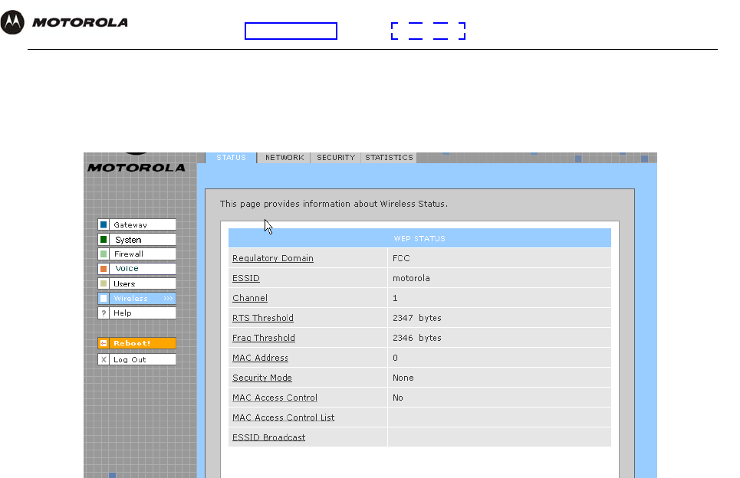Click the Channel value 1
This screenshot has height=478, width=740.
point(395,298)
